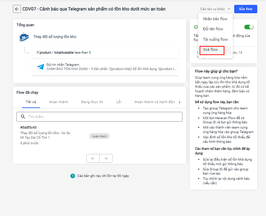Click the Flow này giúp gì cho bạn heading
The width and height of the screenshot is (266, 216).
click(x=216, y=71)
